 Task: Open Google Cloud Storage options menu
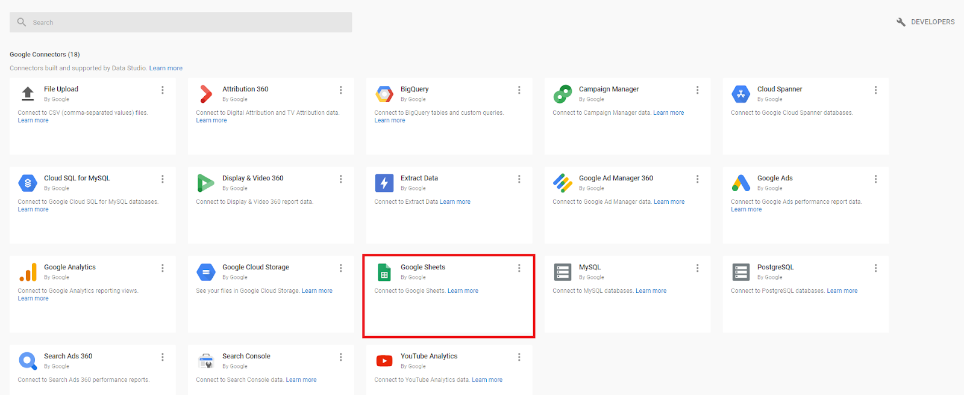(340, 268)
